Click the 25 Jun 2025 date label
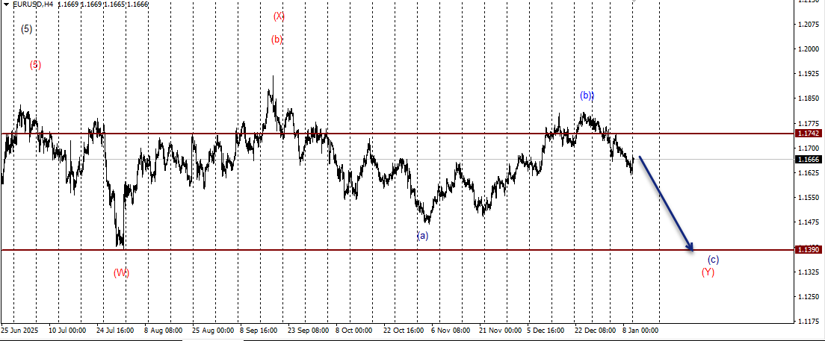 [x=20, y=331]
